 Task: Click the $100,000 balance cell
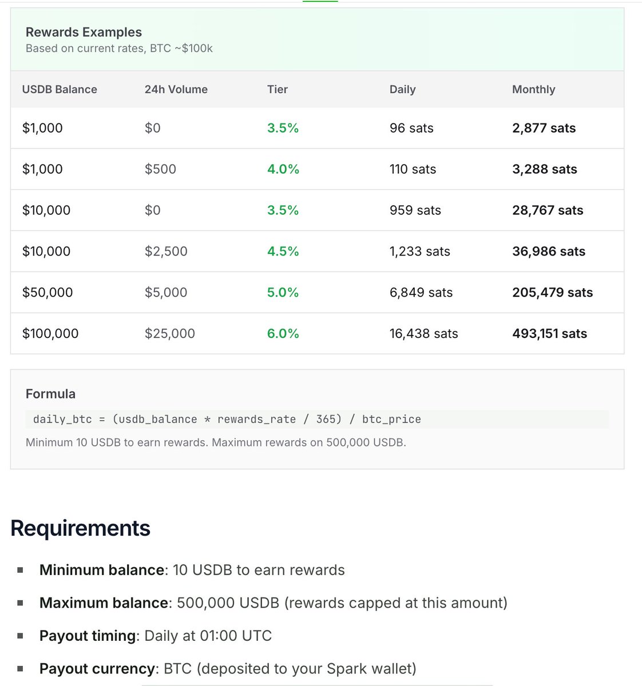(x=50, y=333)
